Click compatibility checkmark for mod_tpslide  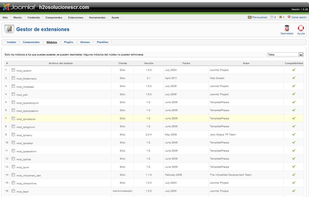[x=294, y=158]
